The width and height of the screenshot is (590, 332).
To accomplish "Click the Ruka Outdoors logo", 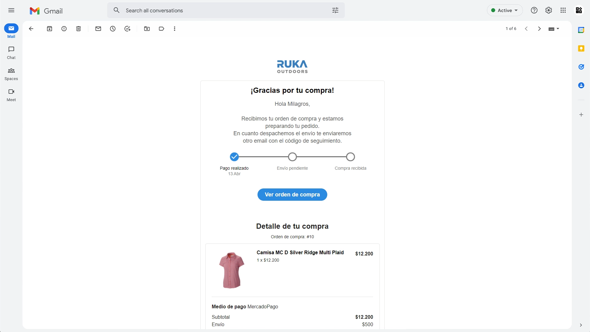I will [x=292, y=67].
